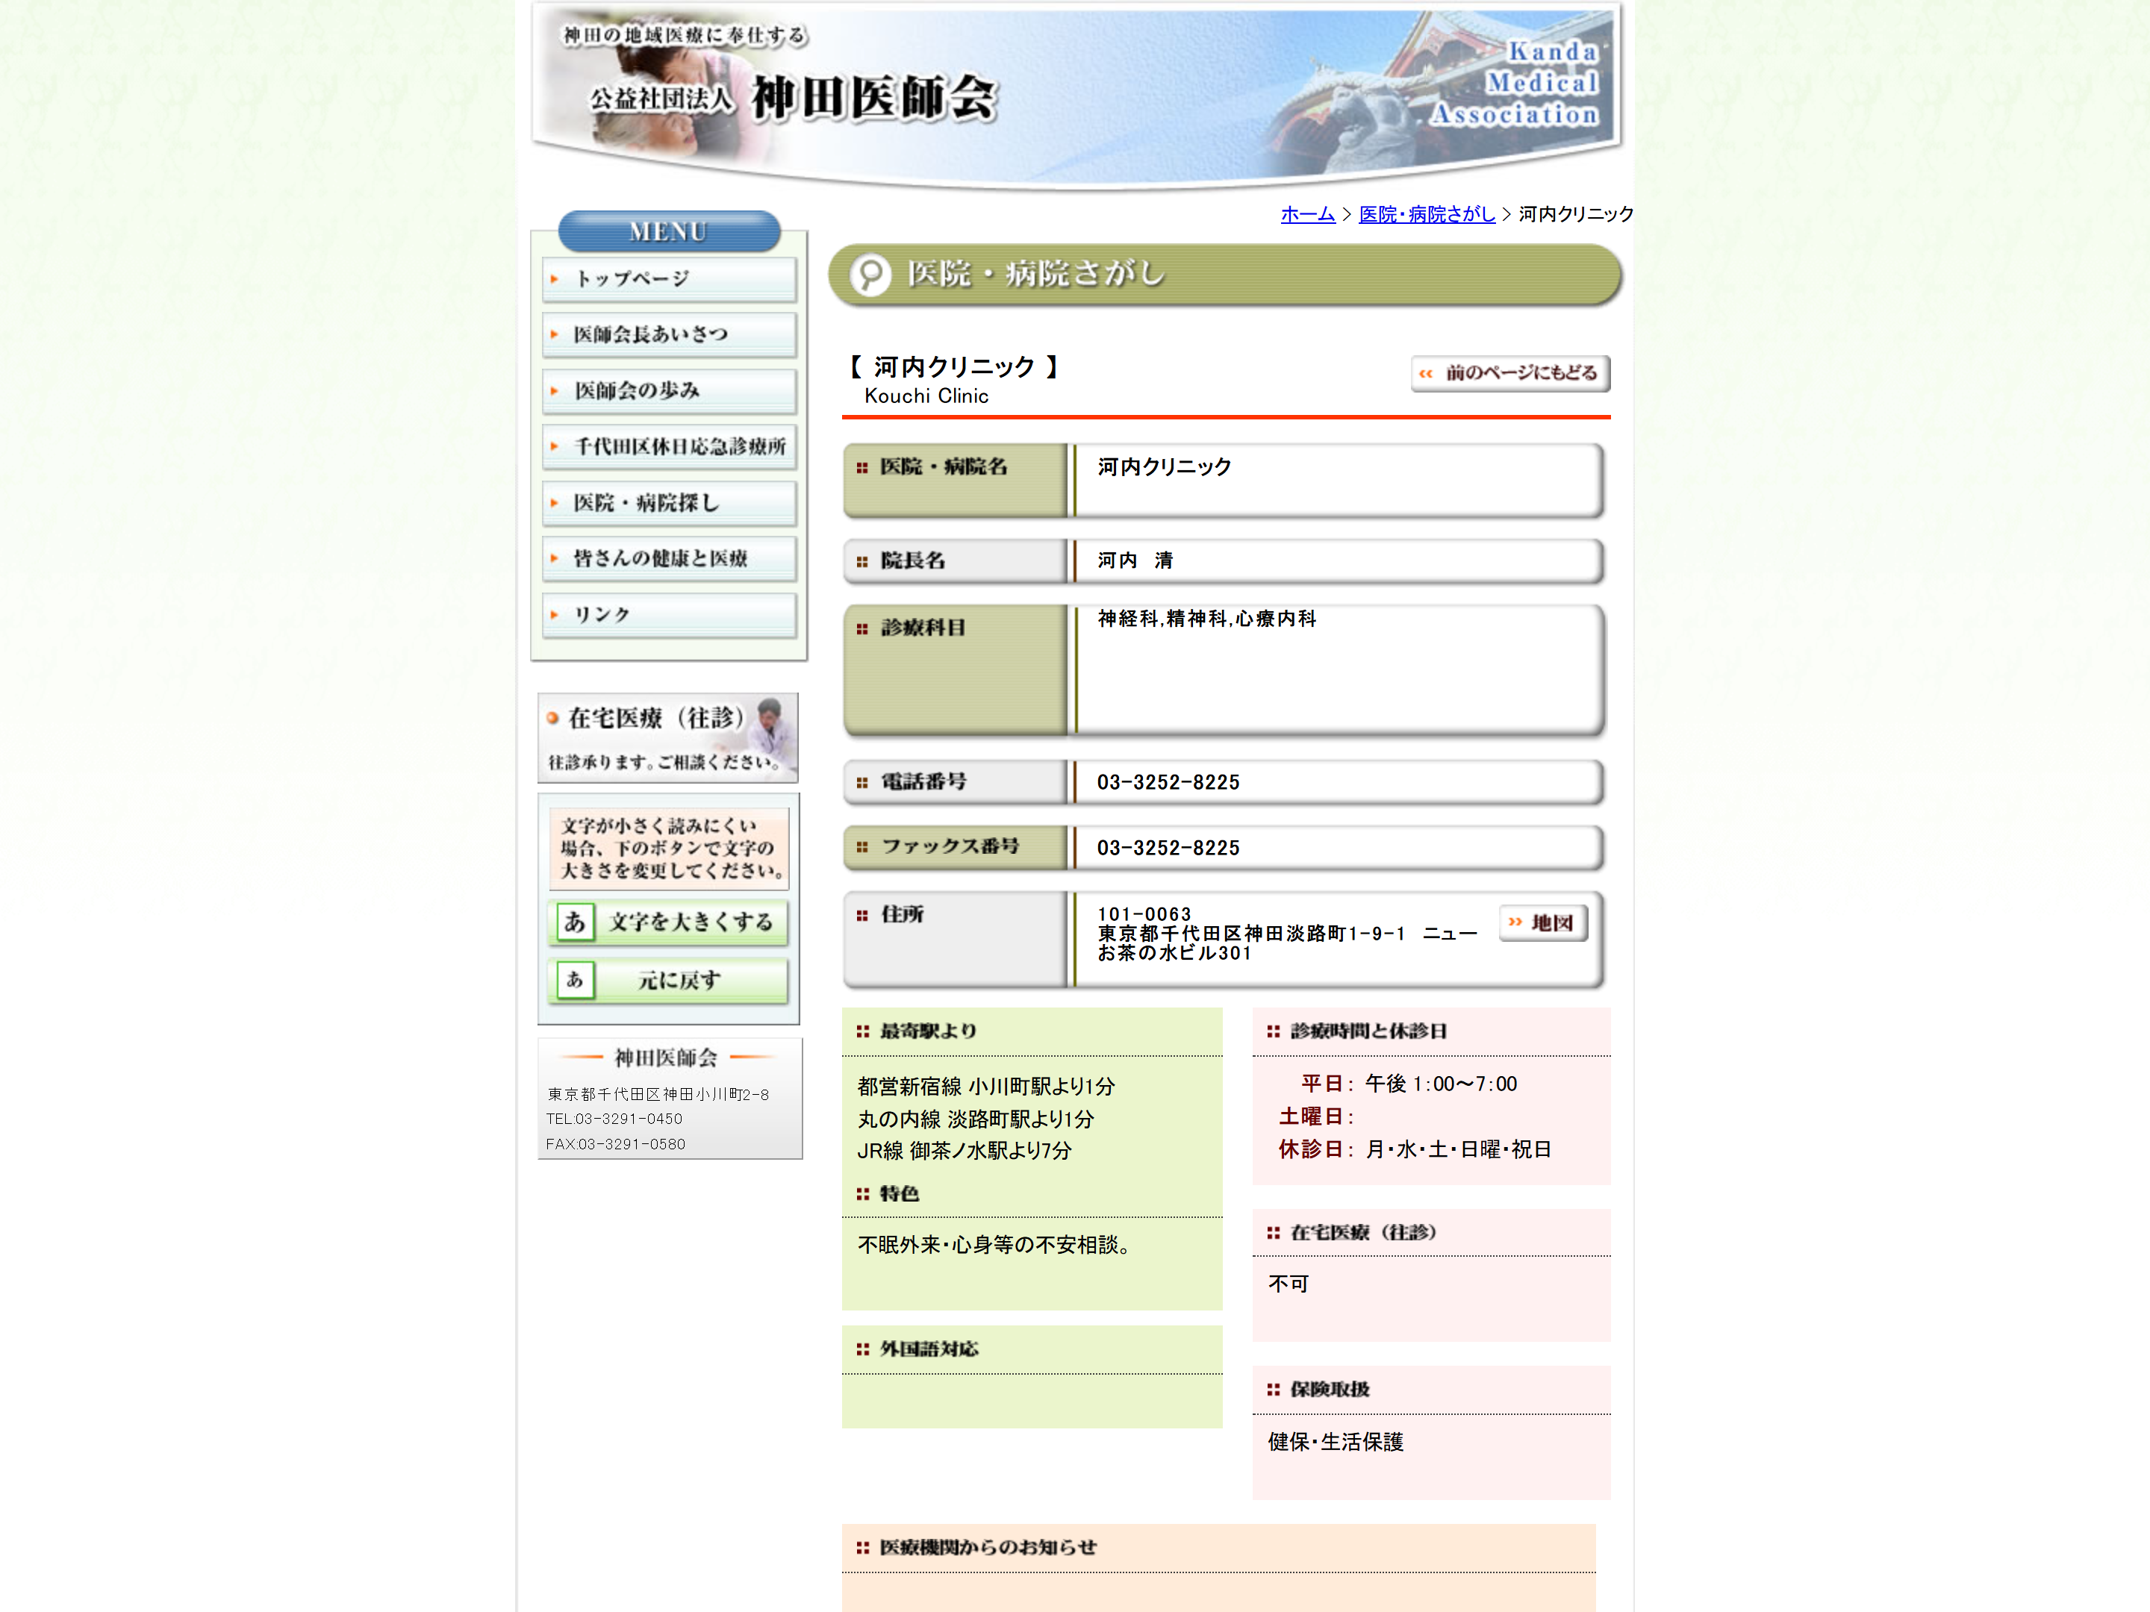The image size is (2150, 1612).
Task: Click the ホーム breadcrumb link
Action: point(1307,213)
